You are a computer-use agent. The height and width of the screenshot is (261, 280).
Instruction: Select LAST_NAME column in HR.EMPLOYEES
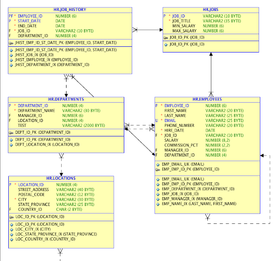(175, 115)
